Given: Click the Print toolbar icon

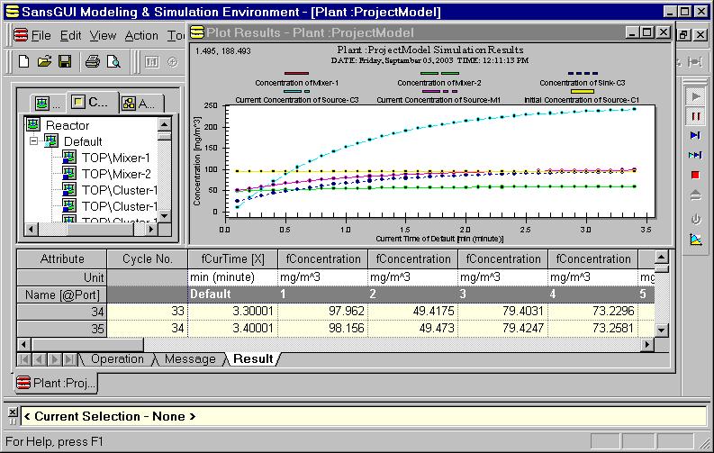Looking at the screenshot, I should tap(92, 62).
